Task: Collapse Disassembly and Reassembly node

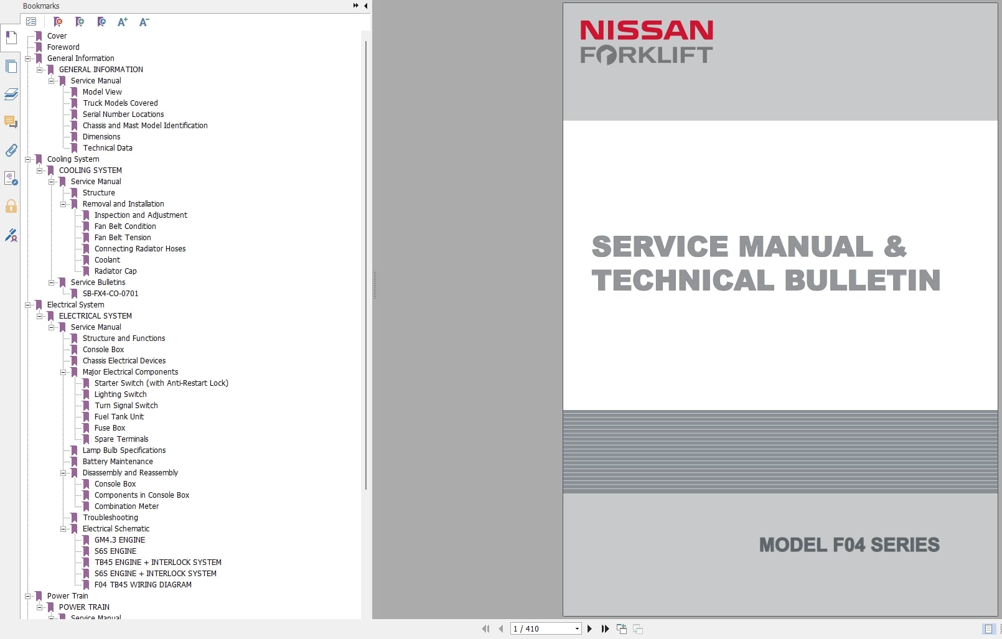Action: click(63, 473)
